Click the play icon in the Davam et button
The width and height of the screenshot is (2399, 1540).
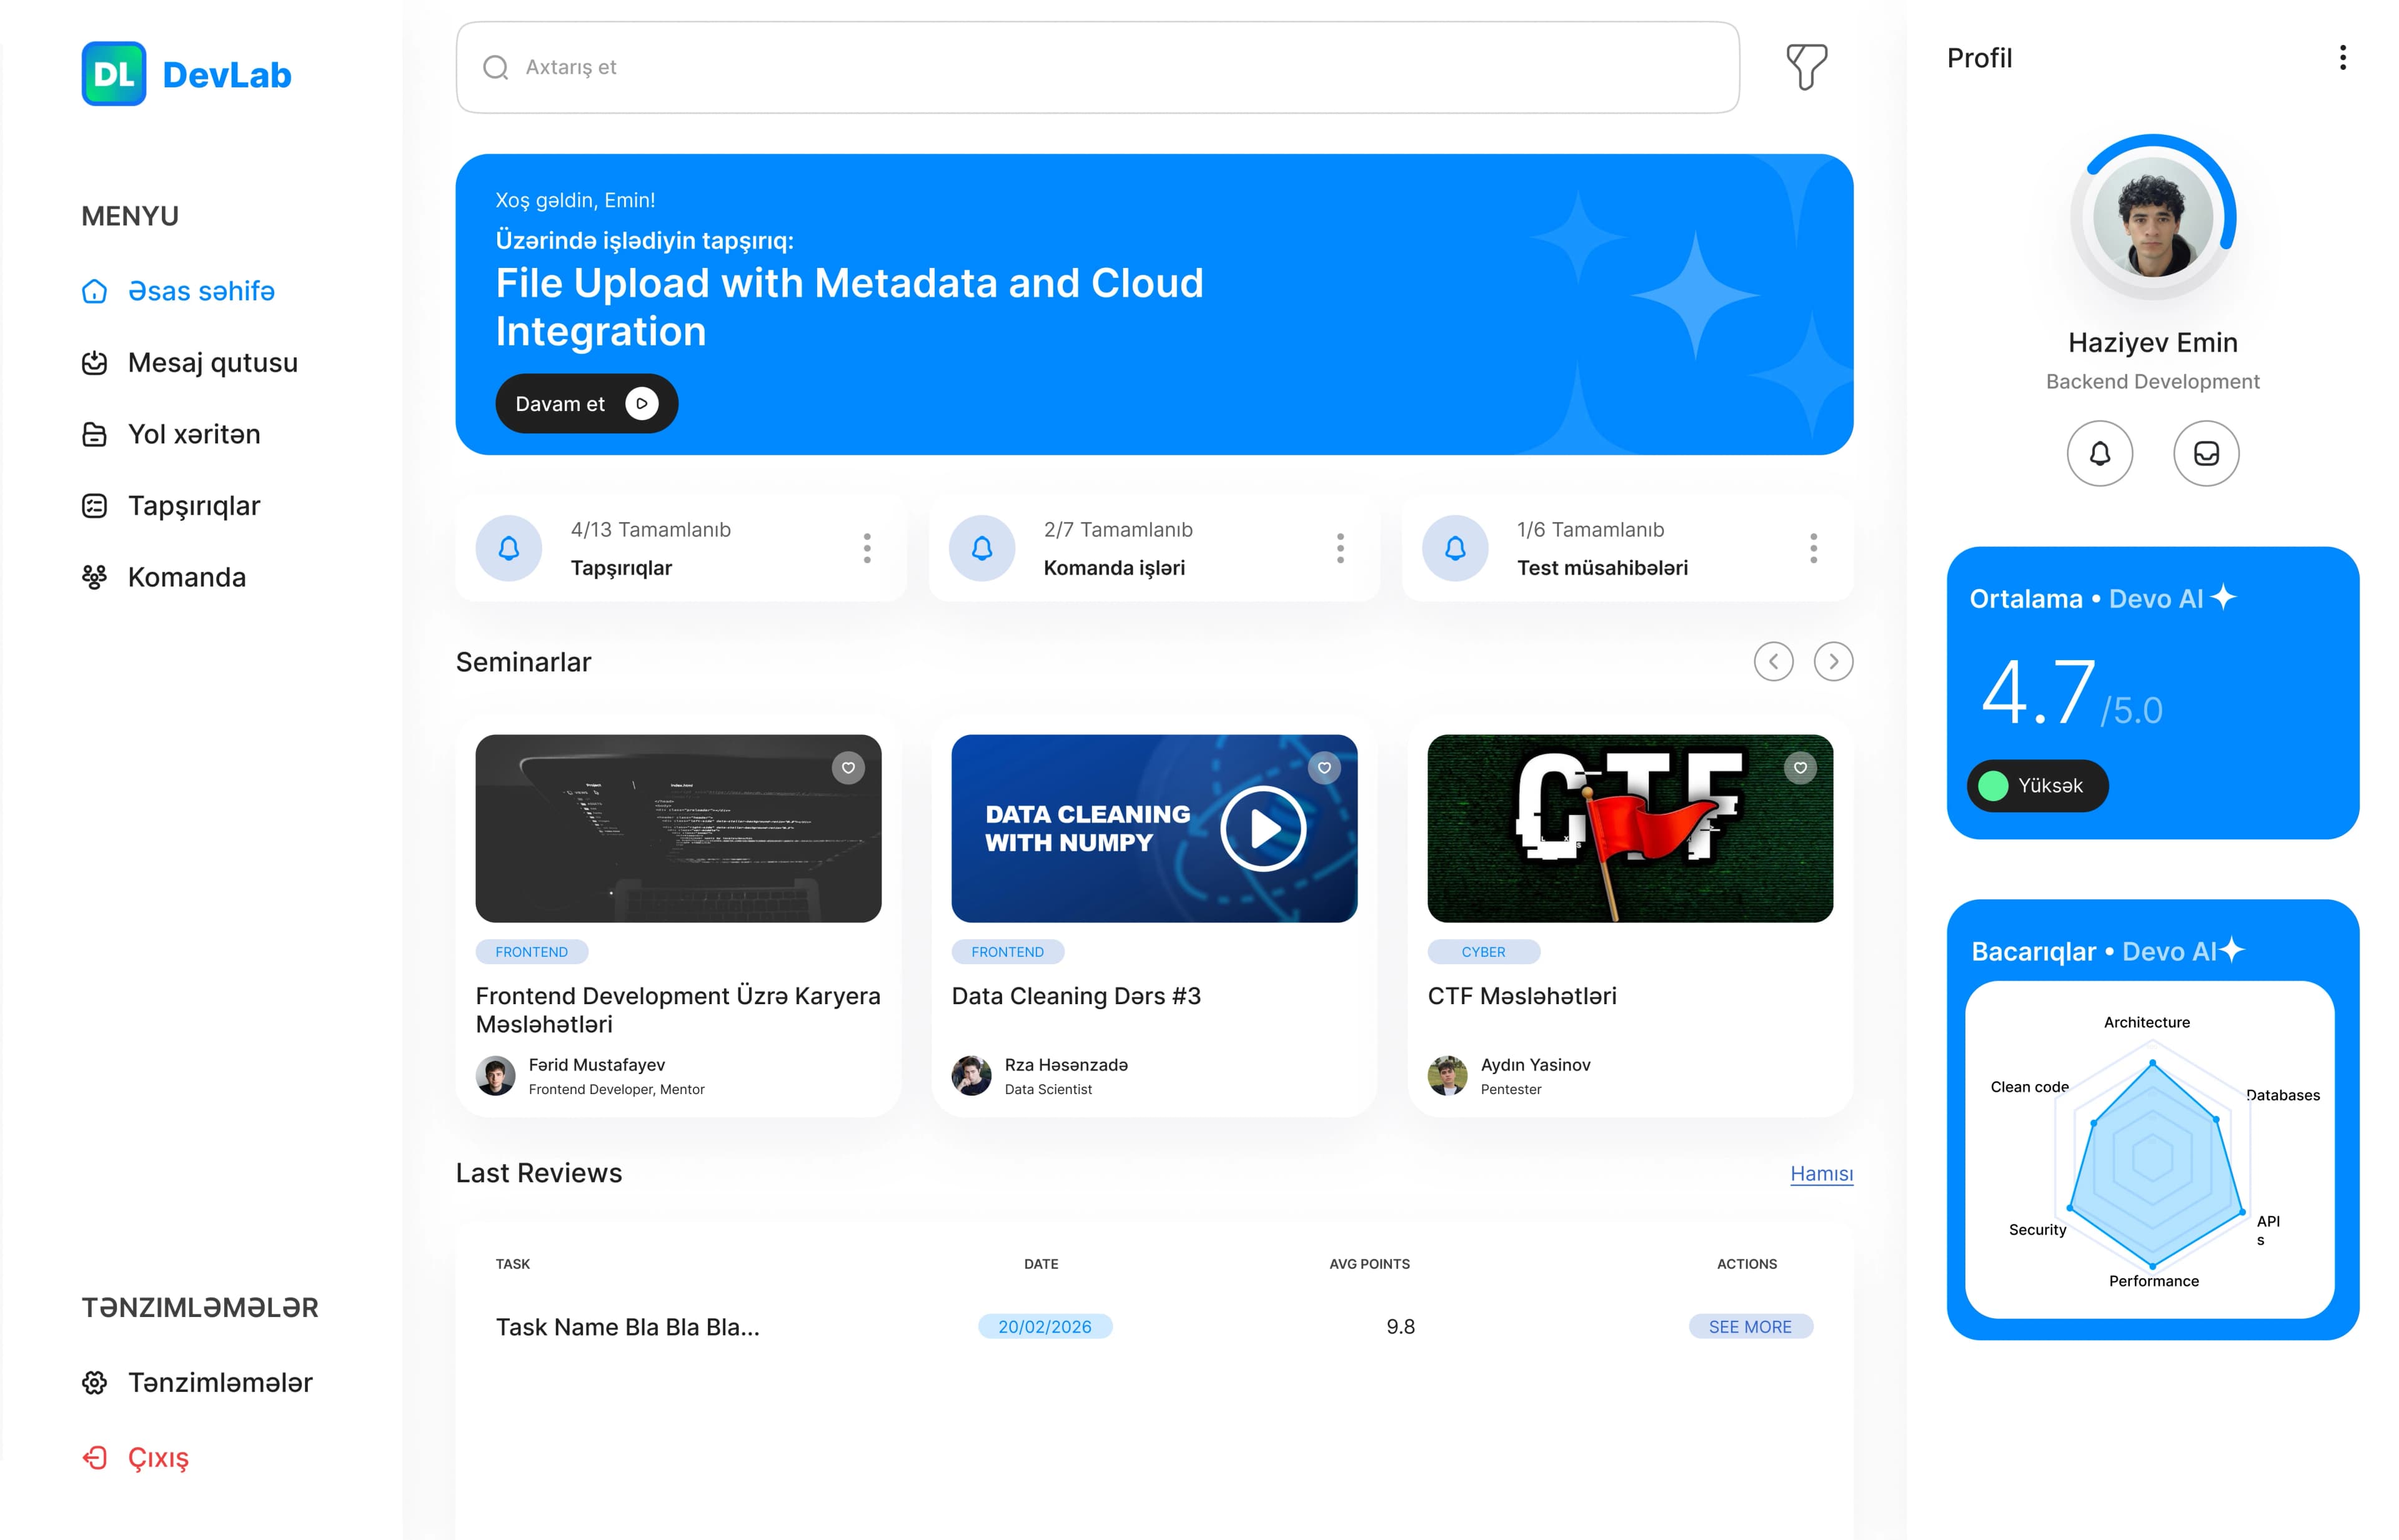pos(641,404)
